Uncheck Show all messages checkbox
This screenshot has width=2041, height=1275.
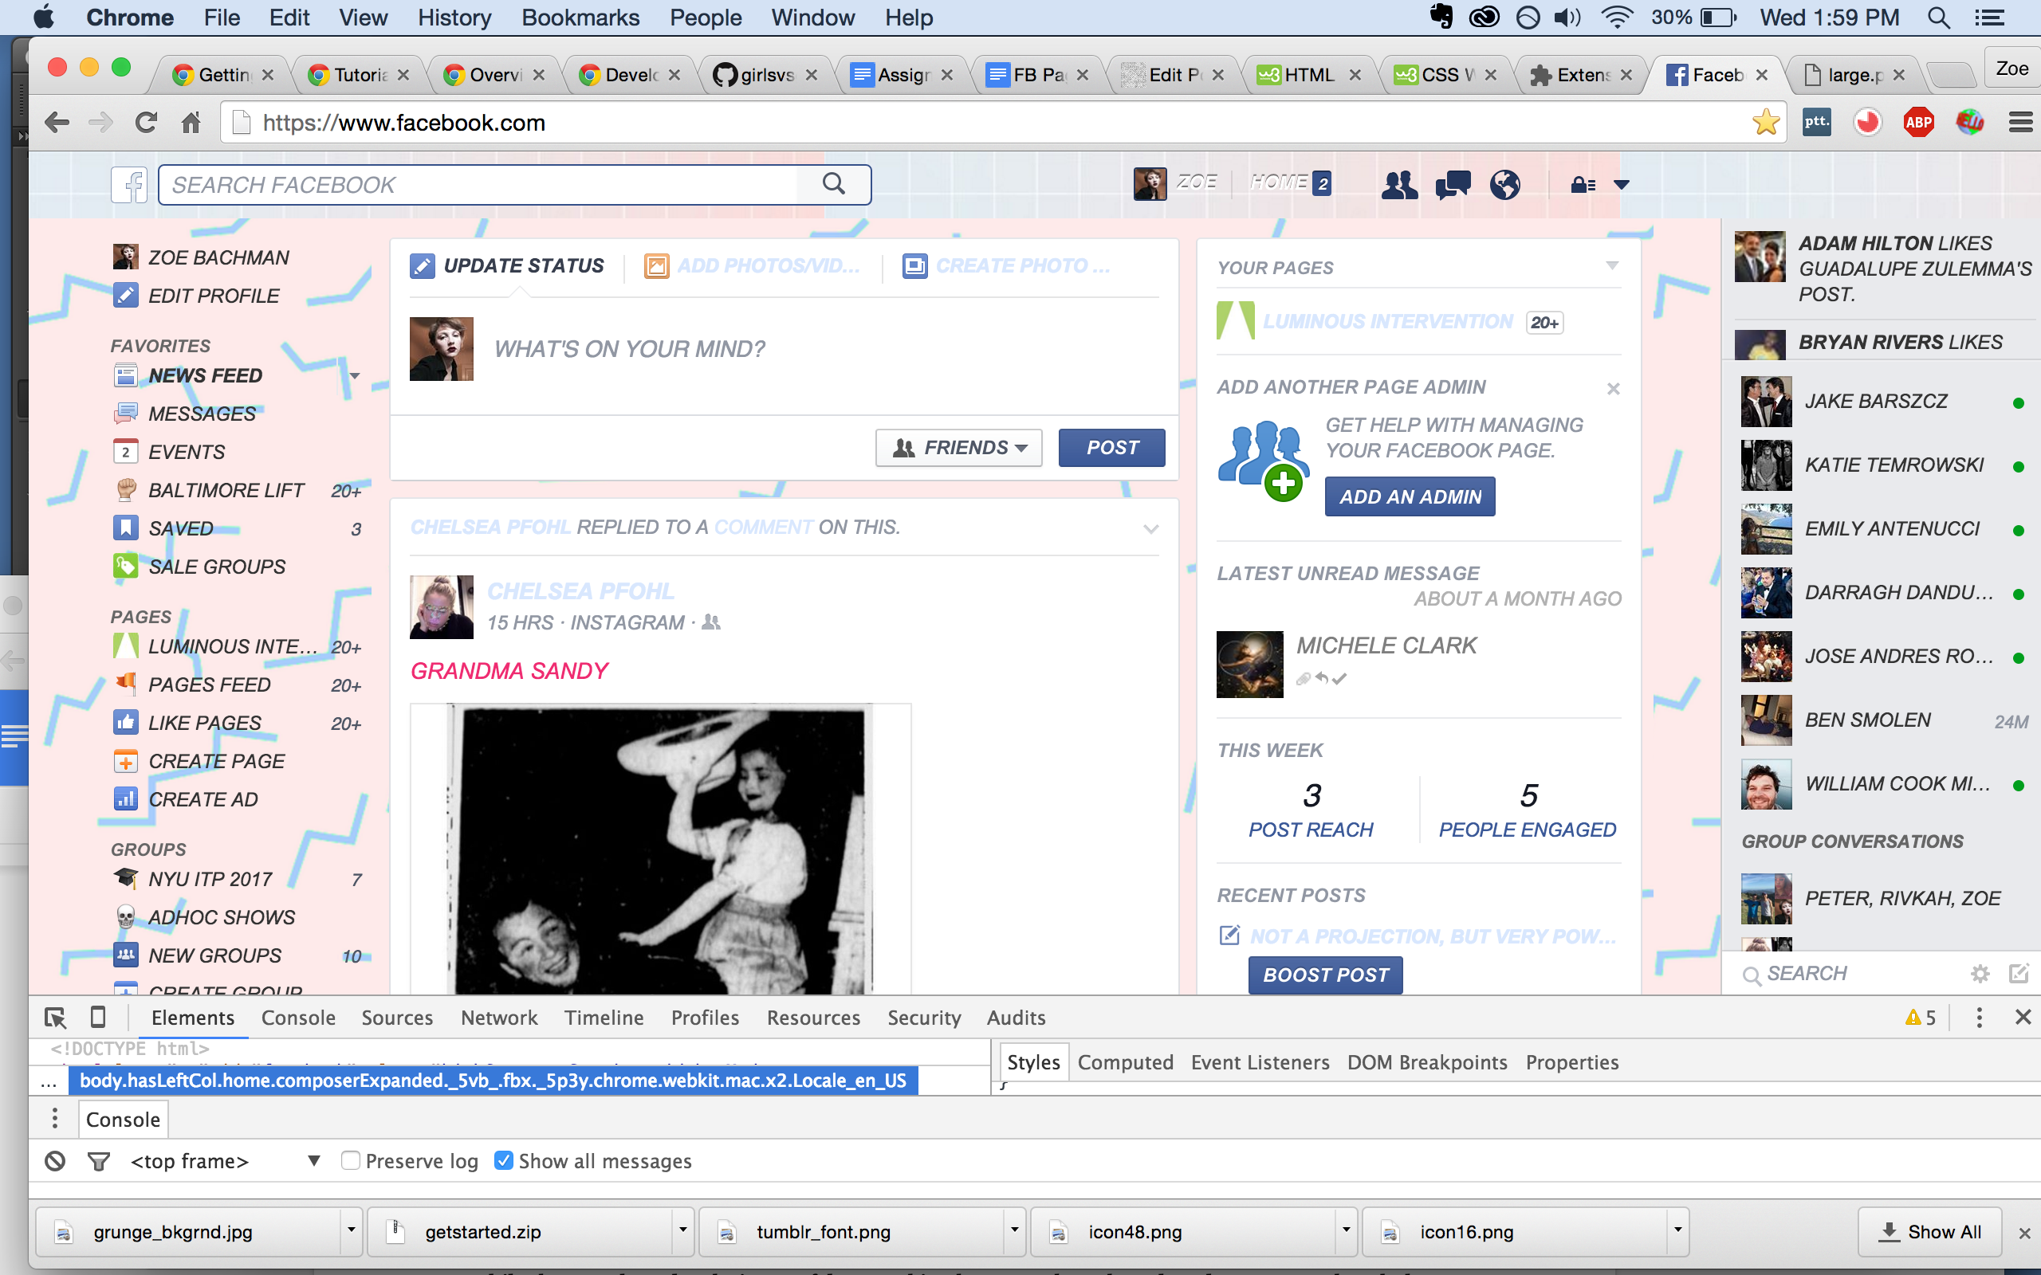point(504,1161)
